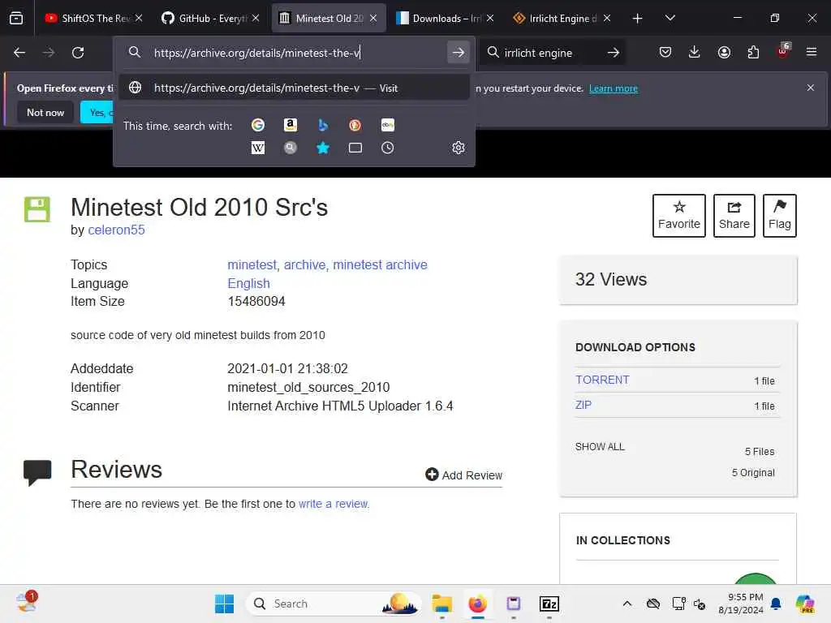Screen dimensions: 831x623
Task: Open a new browser tab
Action: pos(638,19)
